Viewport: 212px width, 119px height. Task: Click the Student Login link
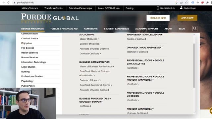pos(190,8)
